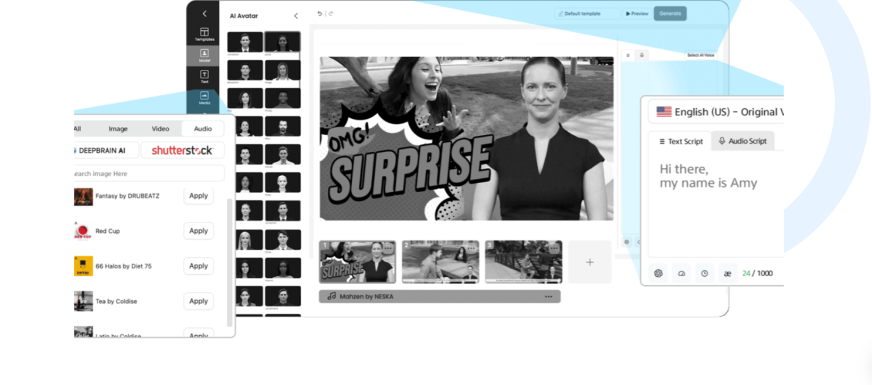Image resolution: width=872 pixels, height=385 pixels.
Task: Select the small microphone icon tab
Action: click(x=641, y=55)
